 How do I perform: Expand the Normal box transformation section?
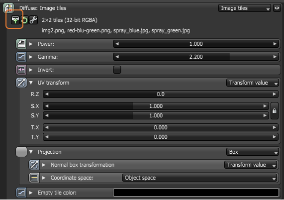click(44, 165)
